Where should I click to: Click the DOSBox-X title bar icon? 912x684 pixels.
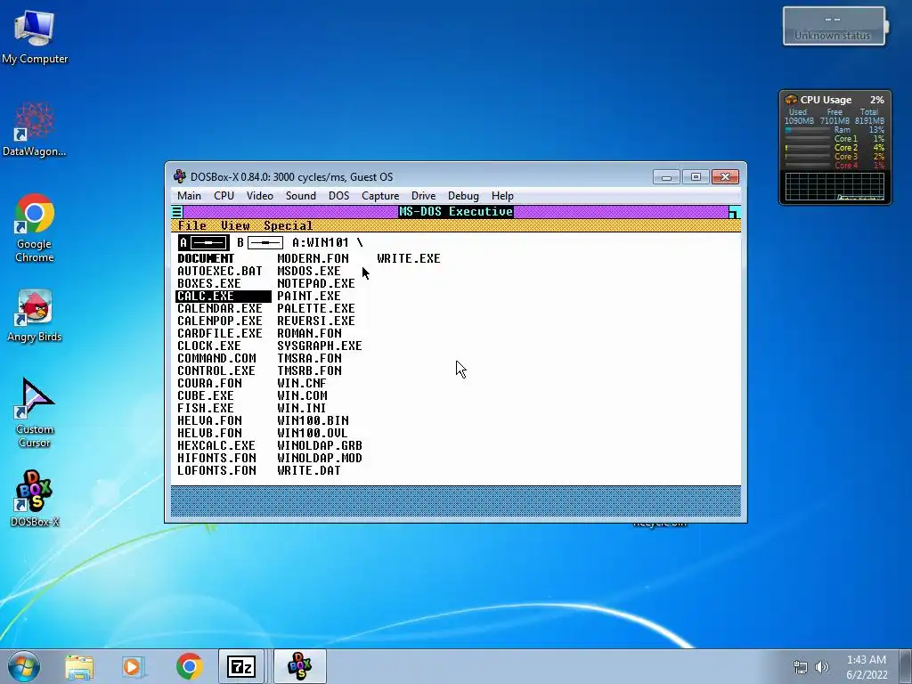(180, 176)
